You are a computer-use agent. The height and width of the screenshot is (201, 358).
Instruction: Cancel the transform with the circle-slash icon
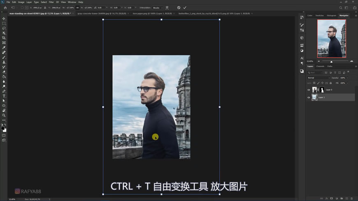(179, 8)
